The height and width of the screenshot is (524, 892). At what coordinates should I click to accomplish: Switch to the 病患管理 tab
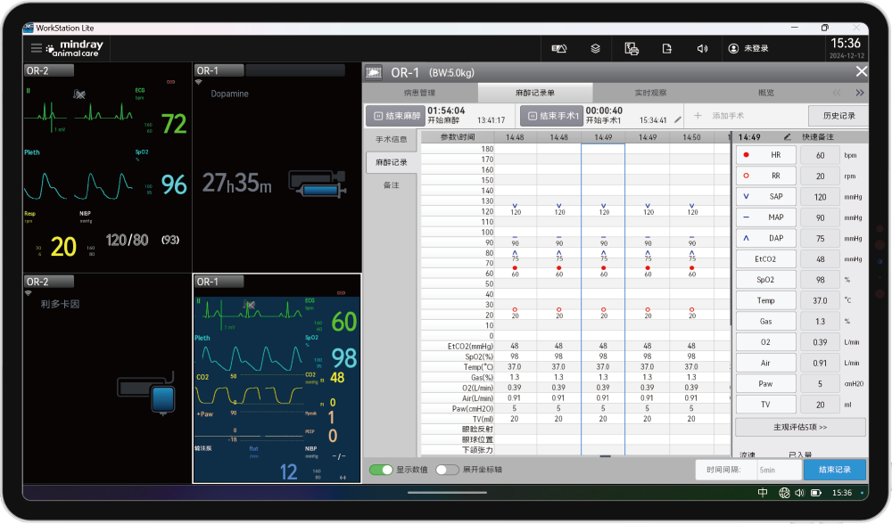[x=420, y=93]
